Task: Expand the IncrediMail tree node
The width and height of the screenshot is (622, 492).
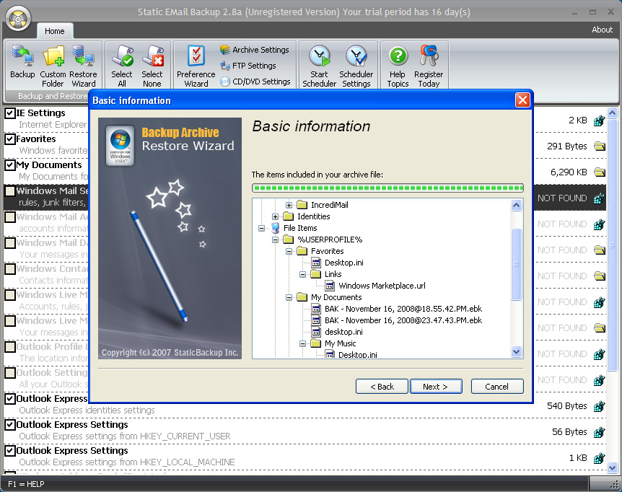Action: (x=289, y=205)
